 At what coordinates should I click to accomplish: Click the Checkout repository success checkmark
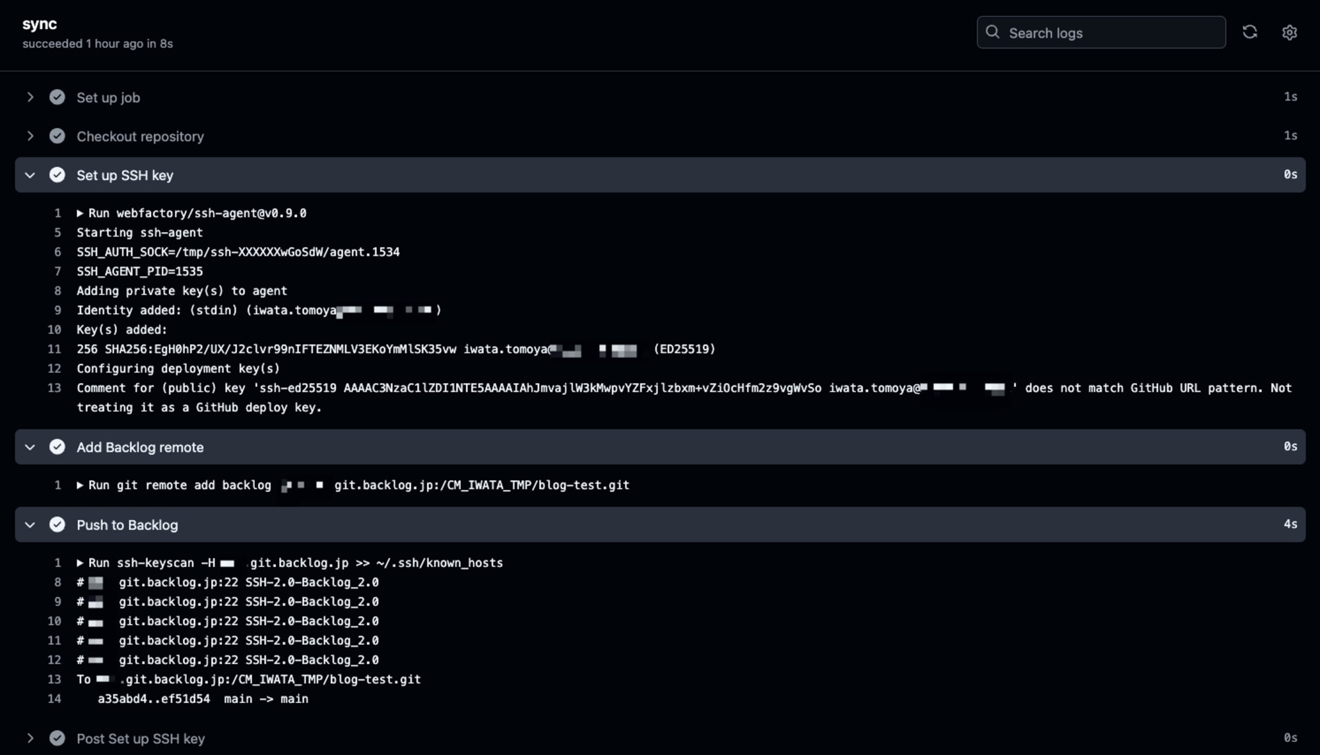coord(57,136)
